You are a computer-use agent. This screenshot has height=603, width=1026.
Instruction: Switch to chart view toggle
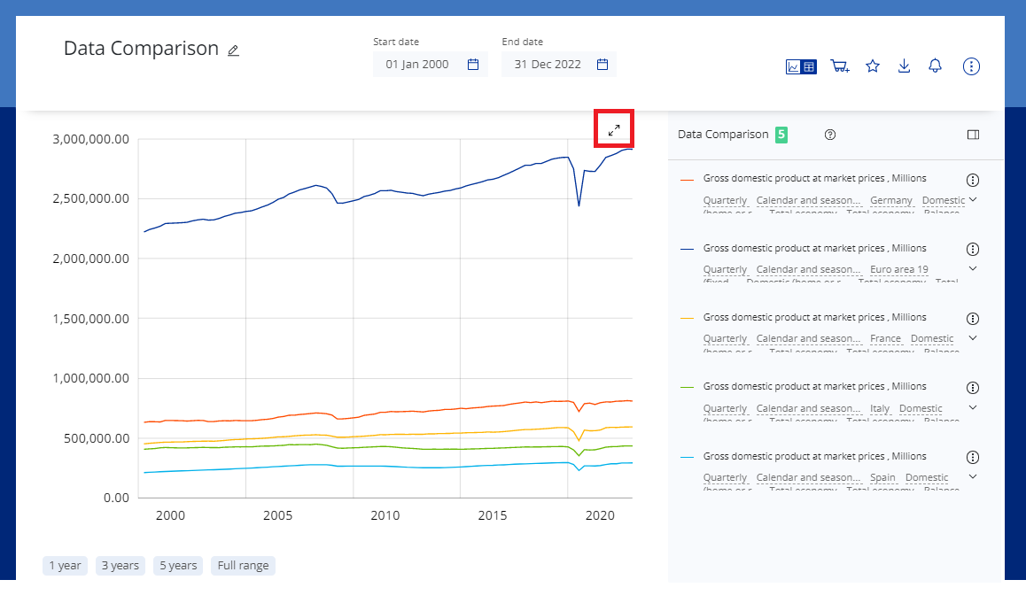click(x=794, y=66)
